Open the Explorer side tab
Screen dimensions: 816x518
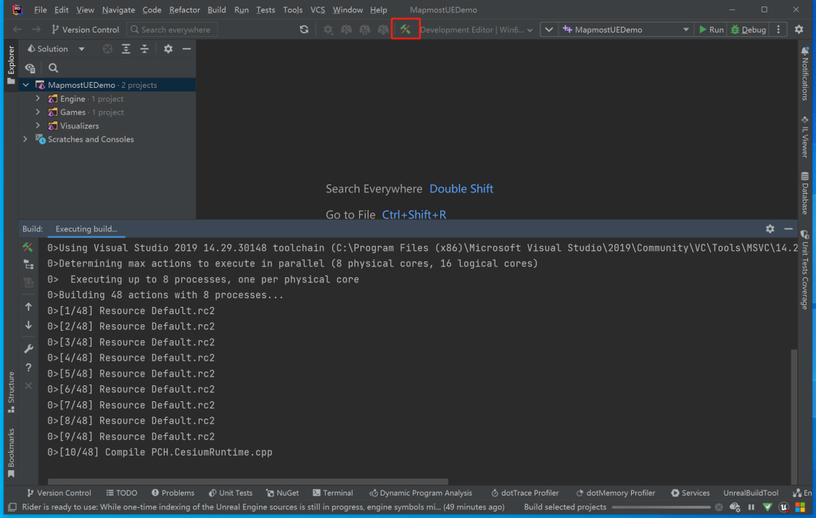(11, 65)
